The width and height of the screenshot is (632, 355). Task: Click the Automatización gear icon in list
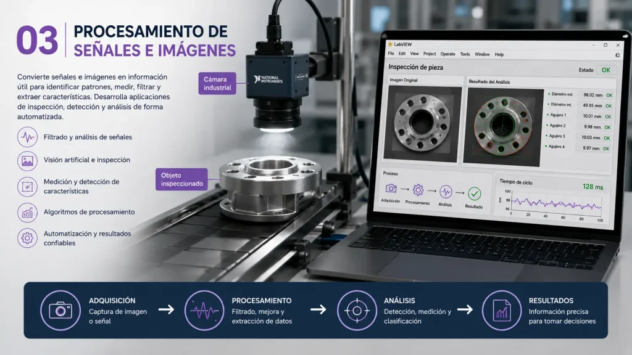[27, 238]
